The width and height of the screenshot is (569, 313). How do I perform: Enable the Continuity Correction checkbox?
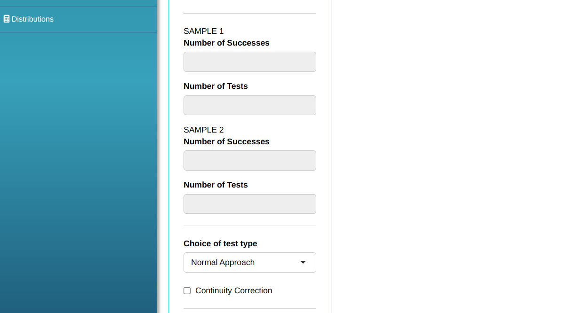(187, 291)
